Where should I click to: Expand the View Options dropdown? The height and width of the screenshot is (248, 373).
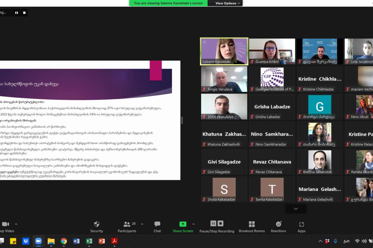[x=228, y=3]
